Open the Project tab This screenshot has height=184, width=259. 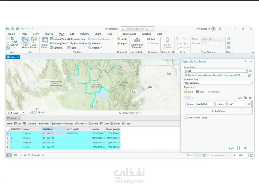(x=11, y=34)
